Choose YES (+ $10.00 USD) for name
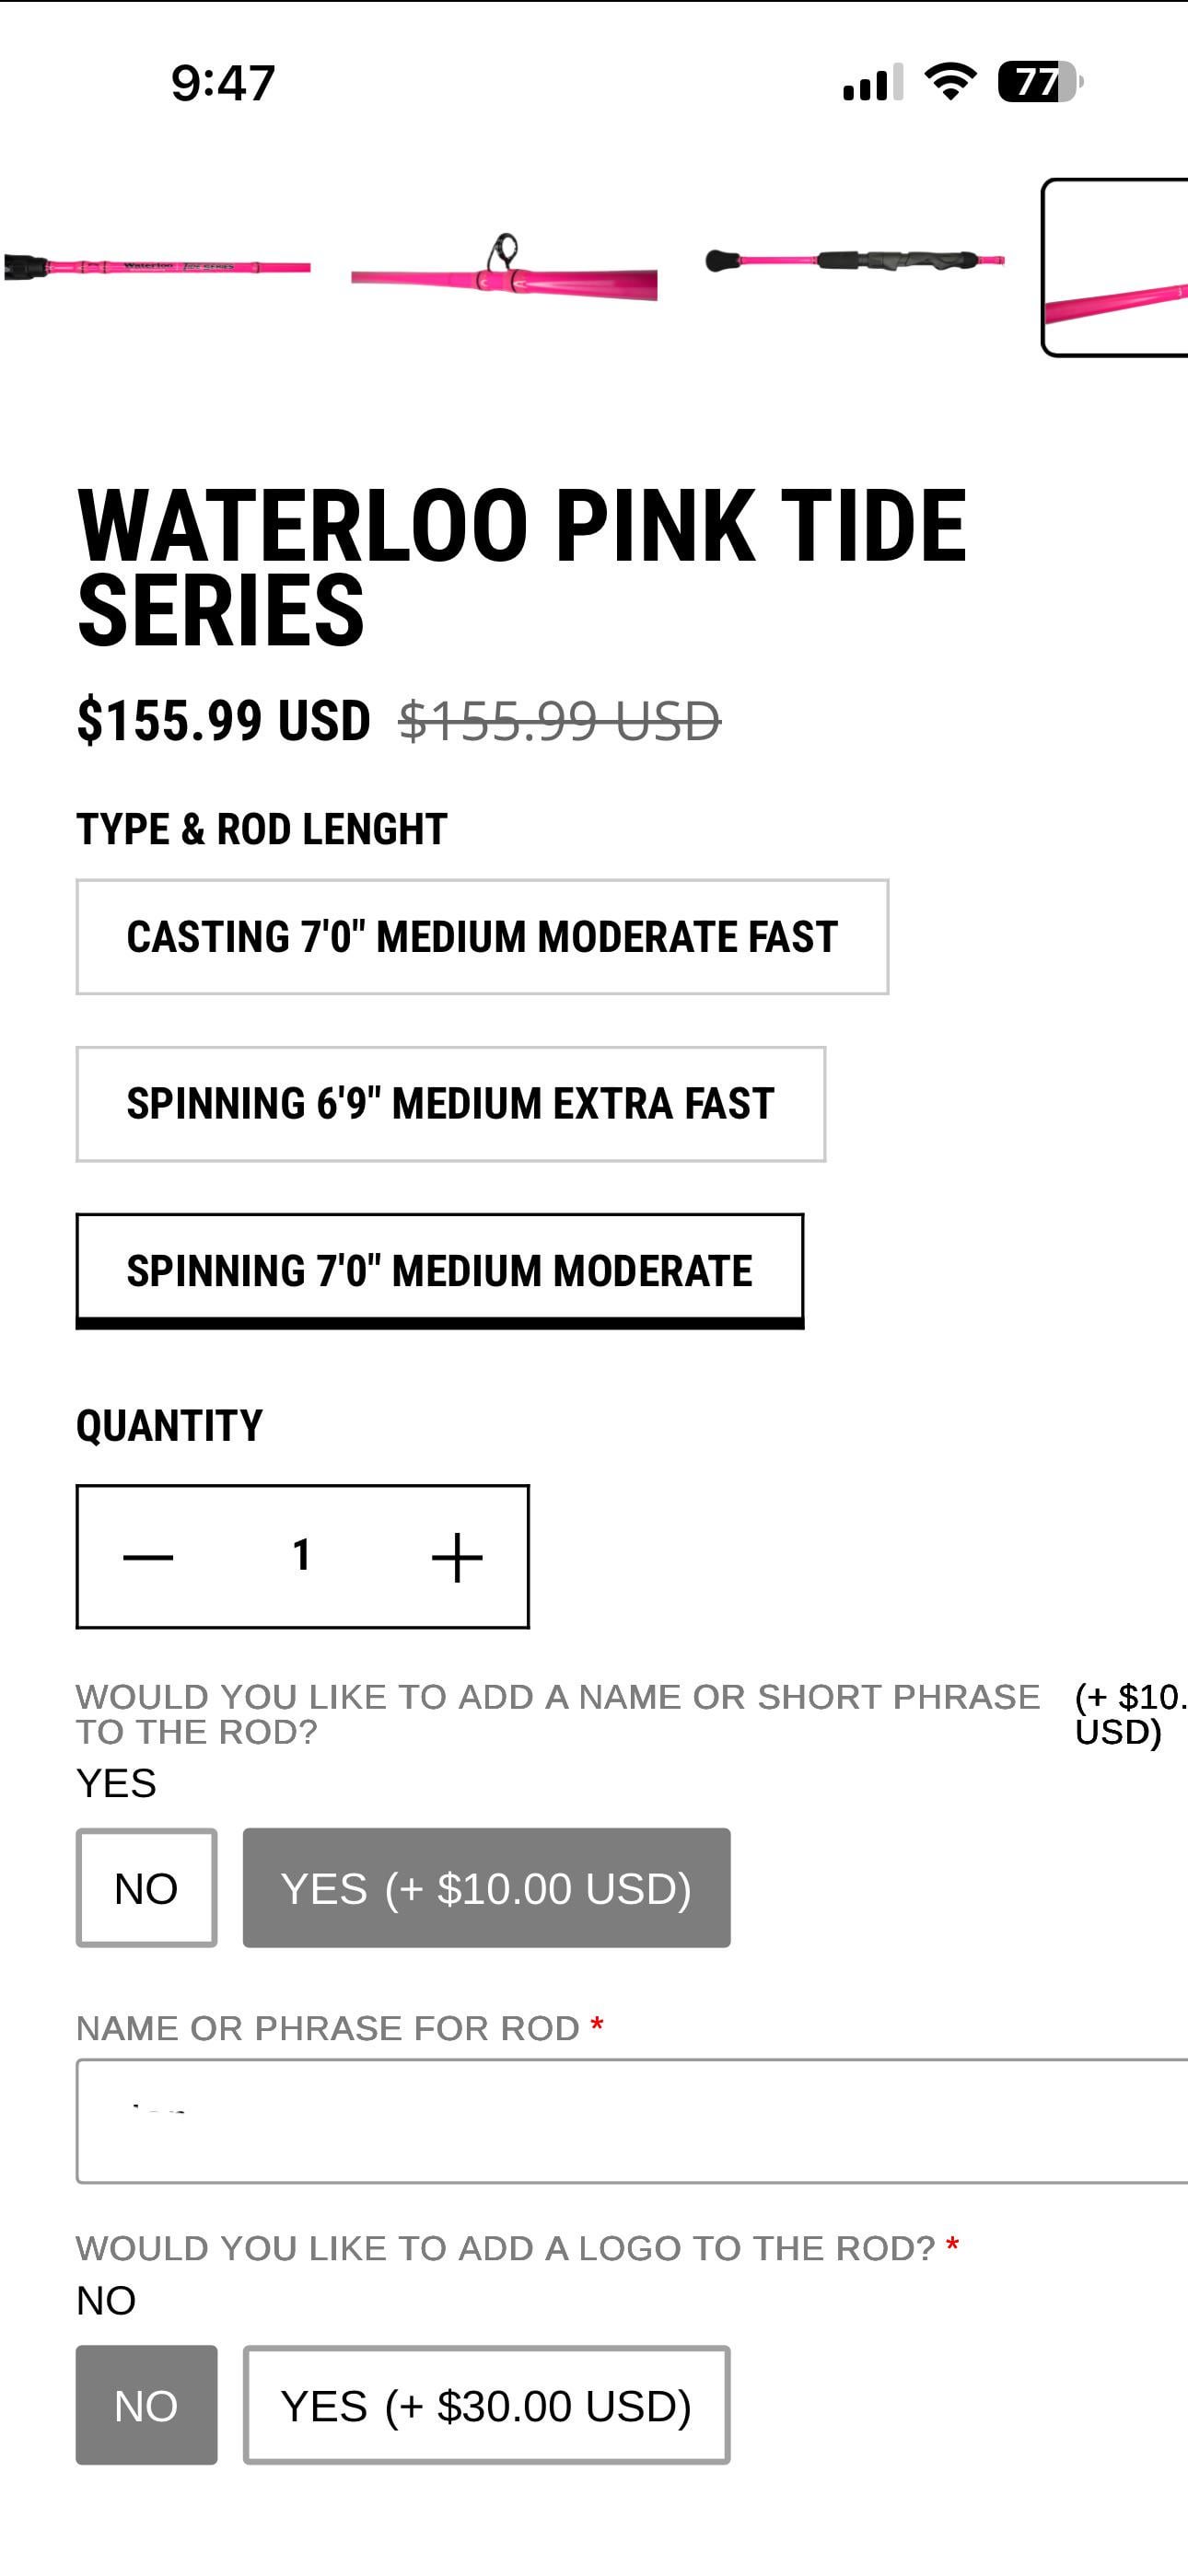 click(486, 1888)
